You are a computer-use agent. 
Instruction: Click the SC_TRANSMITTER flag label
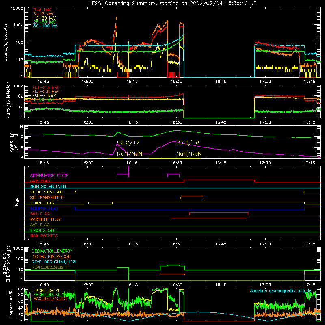pos(47,197)
